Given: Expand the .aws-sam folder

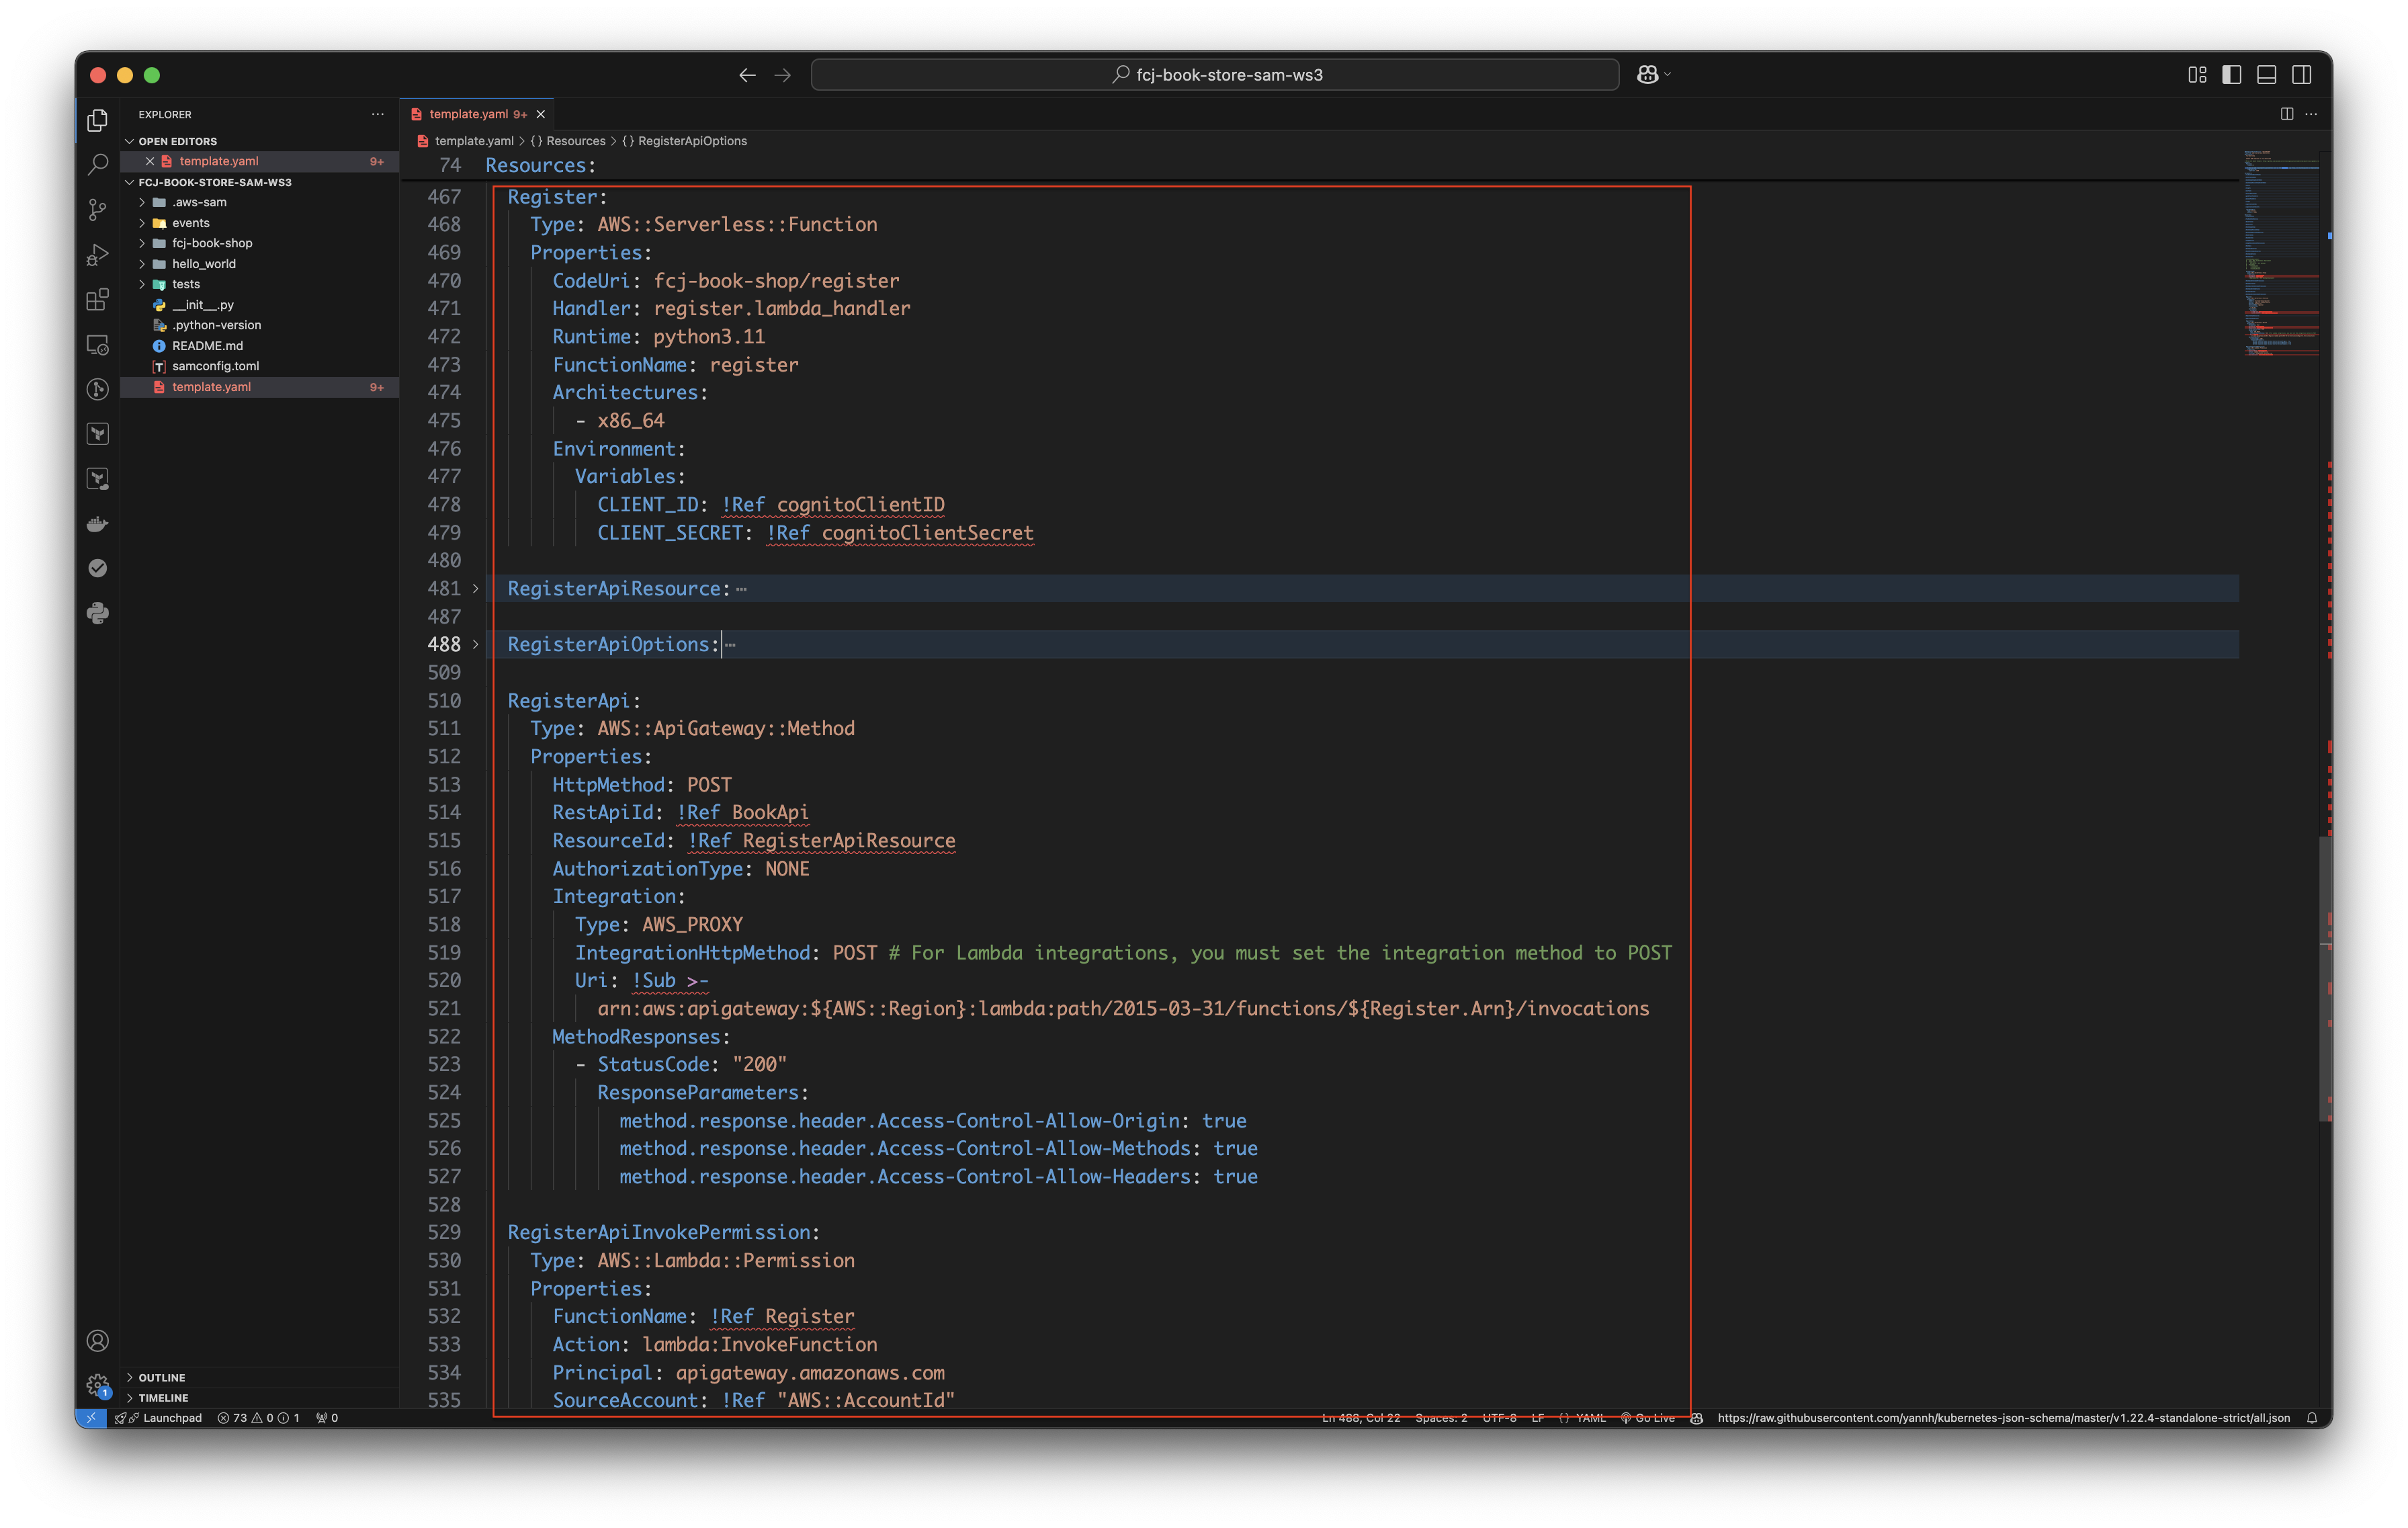Looking at the screenshot, I should [x=141, y=202].
